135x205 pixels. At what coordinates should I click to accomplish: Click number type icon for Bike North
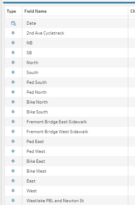tap(13, 102)
